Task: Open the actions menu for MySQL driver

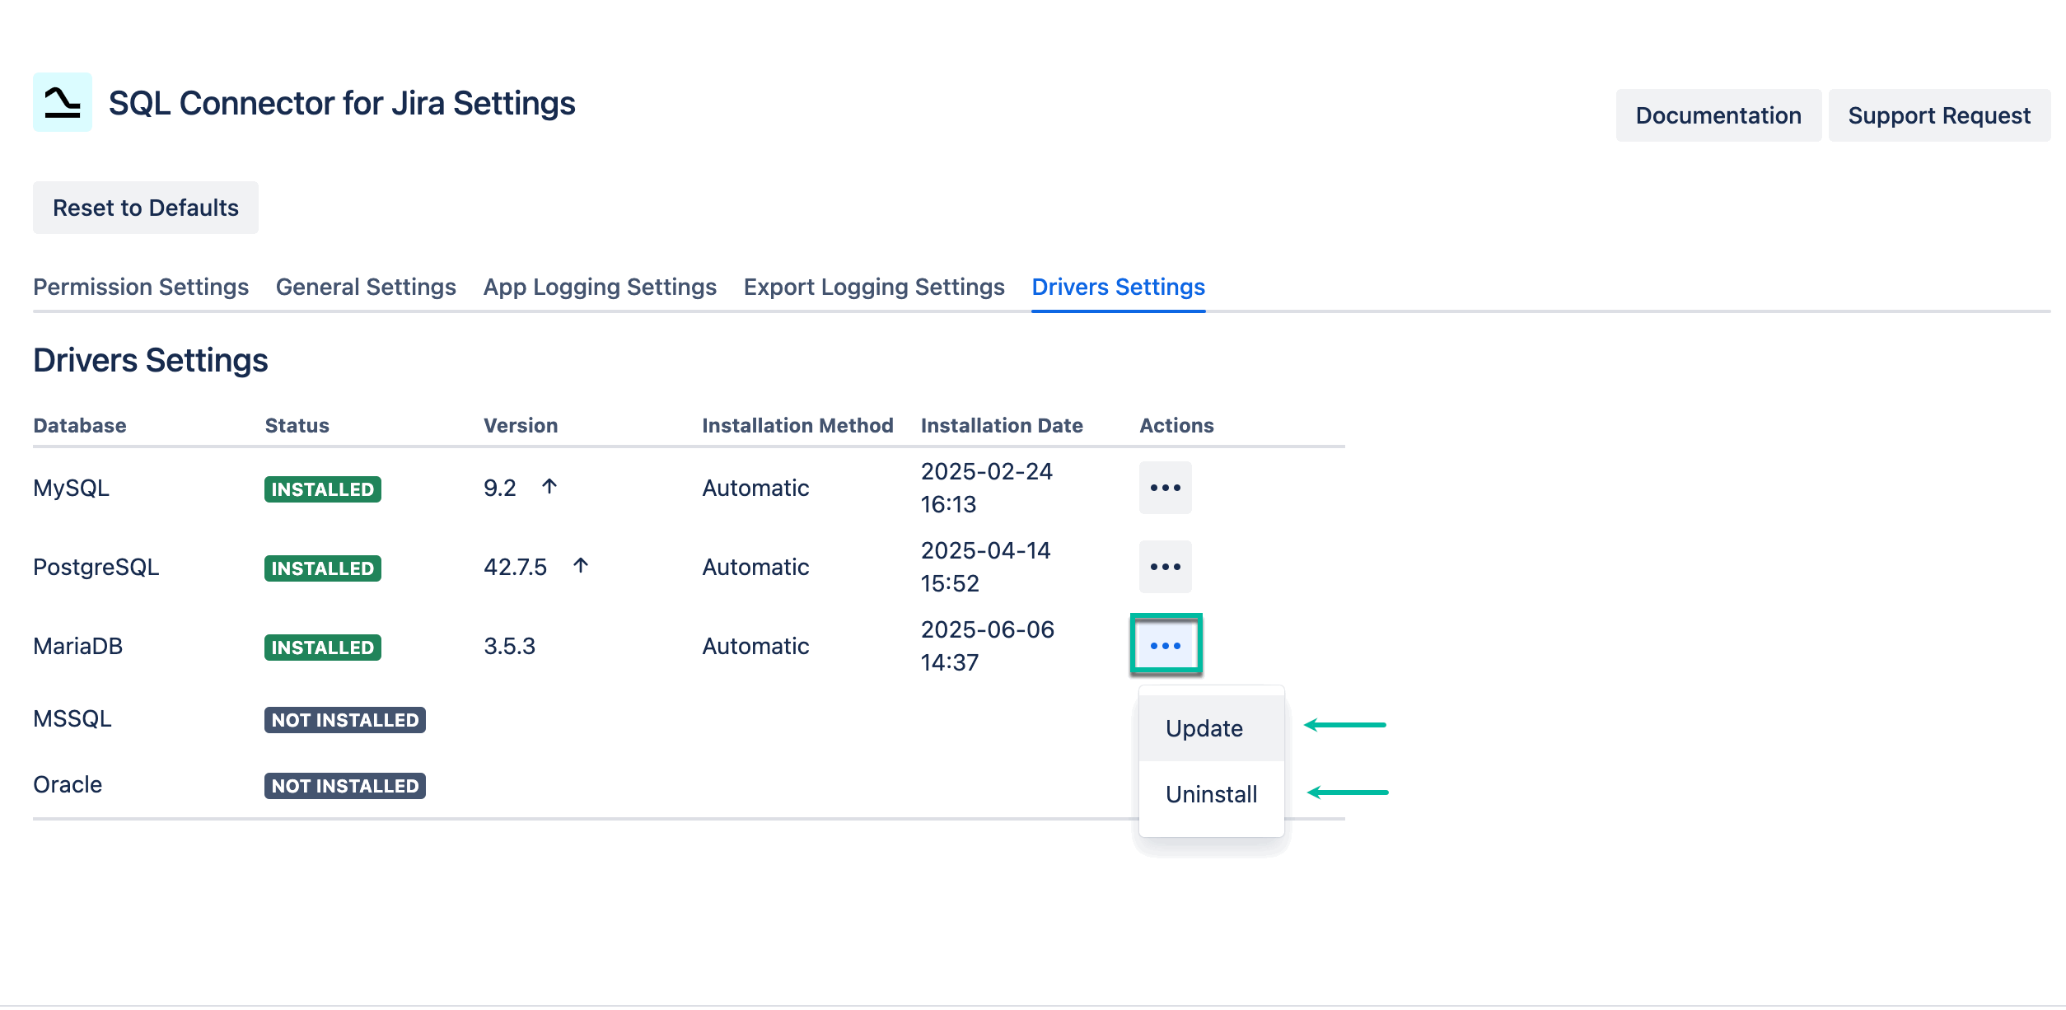Action: pos(1165,487)
